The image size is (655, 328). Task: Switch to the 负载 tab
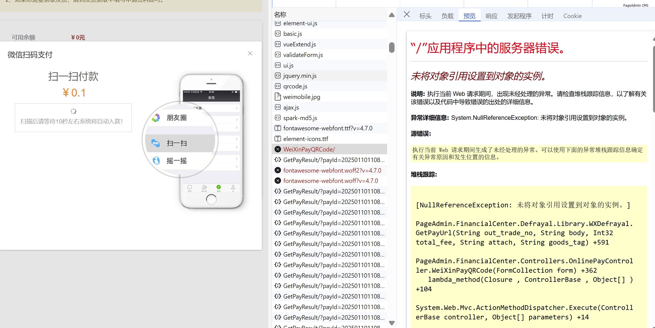click(447, 16)
